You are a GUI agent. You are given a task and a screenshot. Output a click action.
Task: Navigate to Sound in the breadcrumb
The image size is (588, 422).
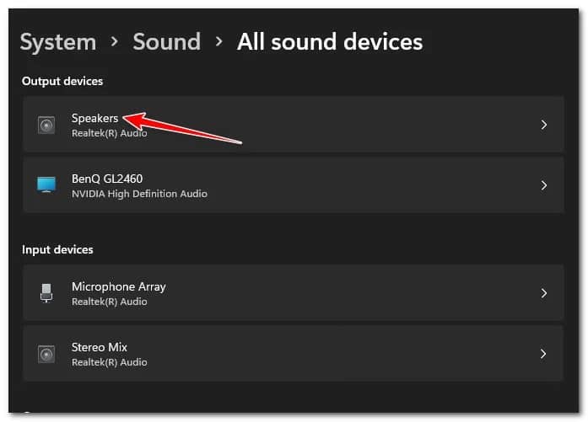[166, 41]
